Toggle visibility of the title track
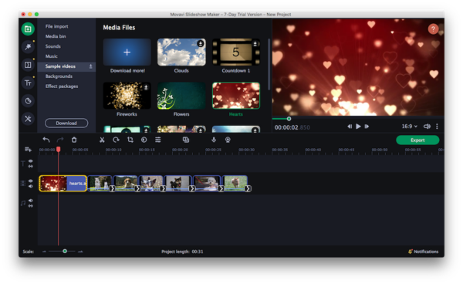This screenshot has height=284, width=463. tap(30, 161)
